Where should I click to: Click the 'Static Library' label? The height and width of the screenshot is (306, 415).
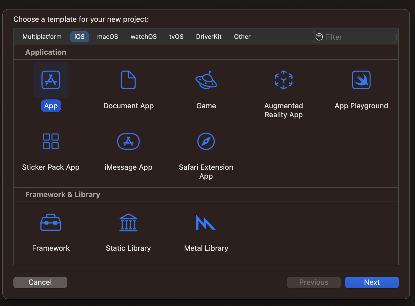128,248
